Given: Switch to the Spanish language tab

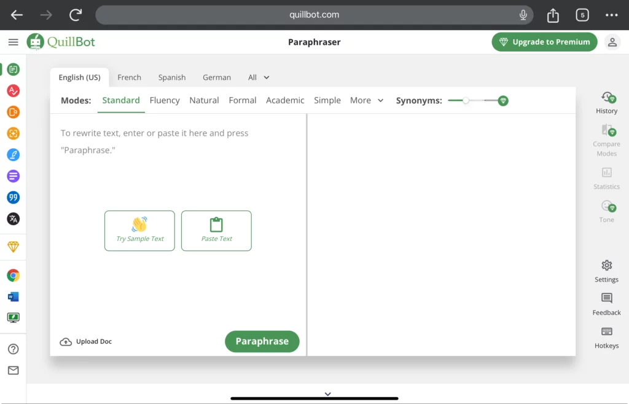Looking at the screenshot, I should point(172,77).
